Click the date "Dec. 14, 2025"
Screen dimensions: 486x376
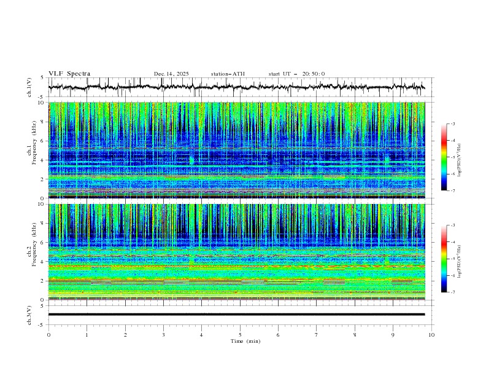[x=171, y=74]
